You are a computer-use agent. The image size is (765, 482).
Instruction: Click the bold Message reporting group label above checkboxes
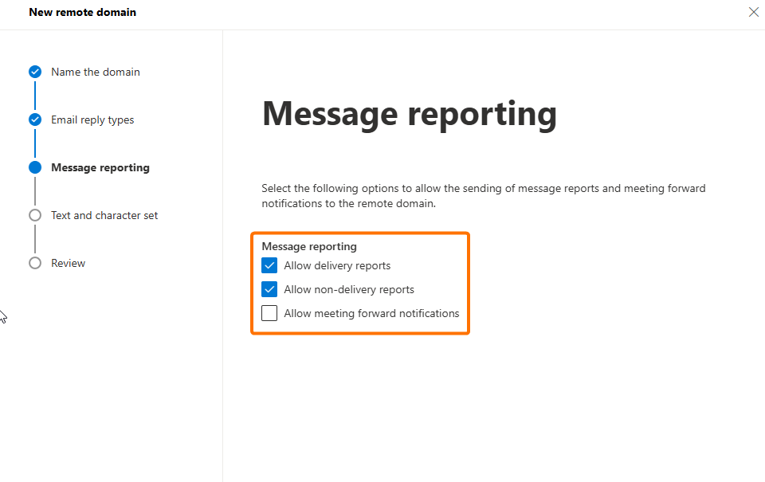point(309,246)
